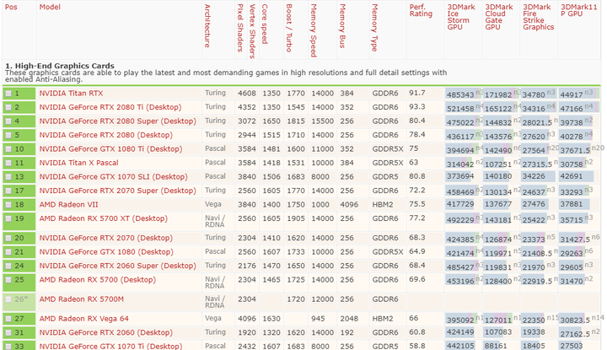Select checkbox for GTX 1080 Ti (Desktop)
The height and width of the screenshot is (350, 607).
point(8,149)
